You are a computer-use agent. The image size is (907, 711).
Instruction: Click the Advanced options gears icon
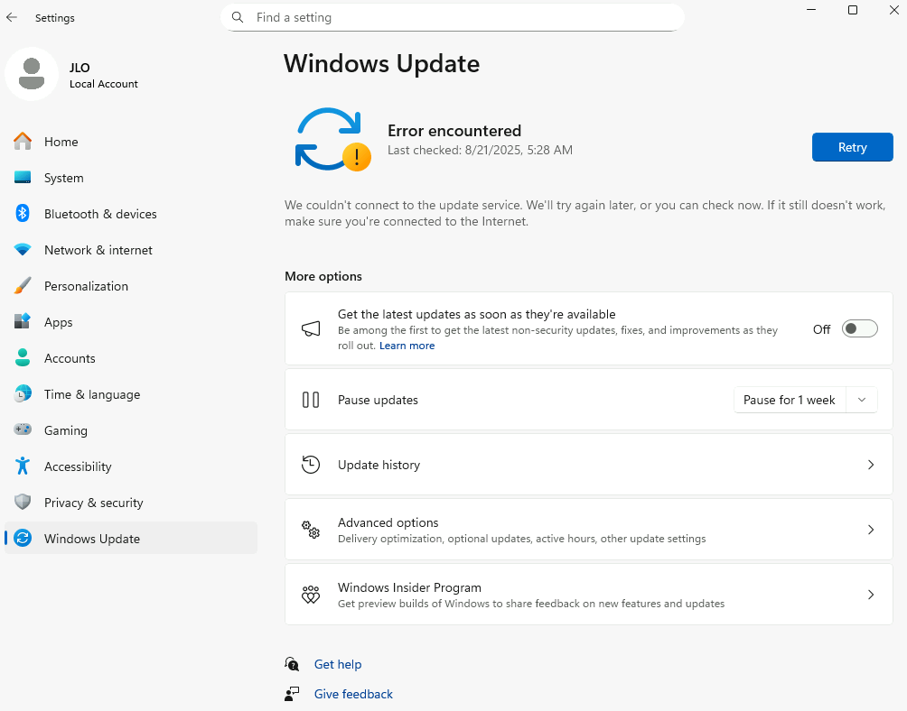(x=311, y=529)
